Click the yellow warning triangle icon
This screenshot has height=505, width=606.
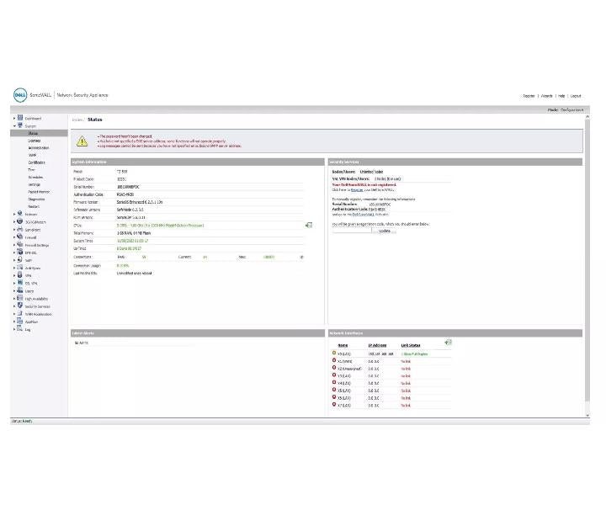[x=82, y=141]
